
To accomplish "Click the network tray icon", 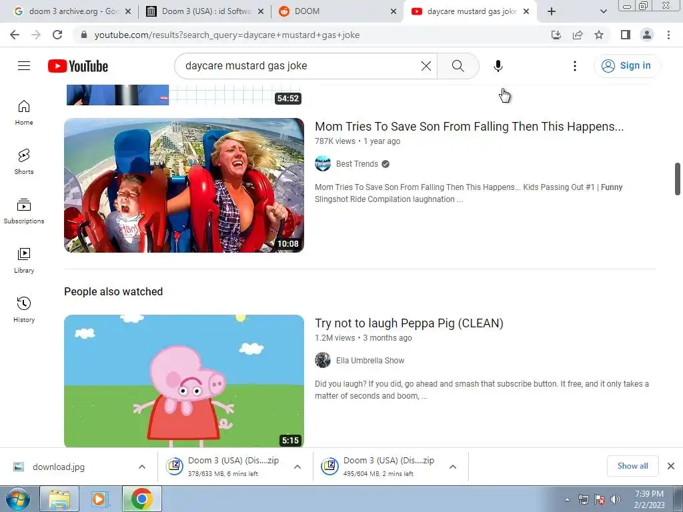I will 583,499.
